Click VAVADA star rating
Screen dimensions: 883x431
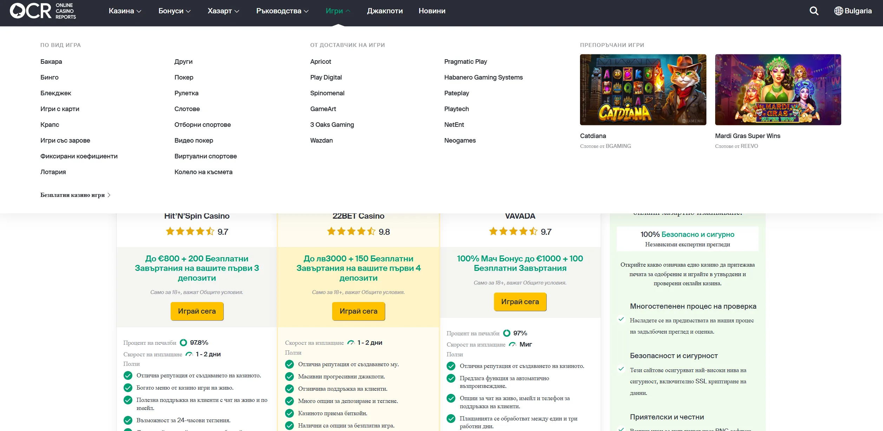point(513,231)
